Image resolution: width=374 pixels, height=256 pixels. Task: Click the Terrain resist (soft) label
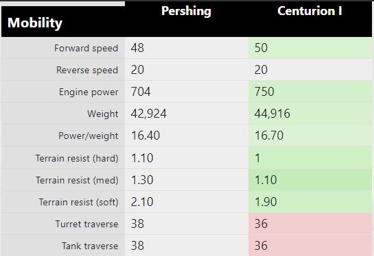[78, 202]
